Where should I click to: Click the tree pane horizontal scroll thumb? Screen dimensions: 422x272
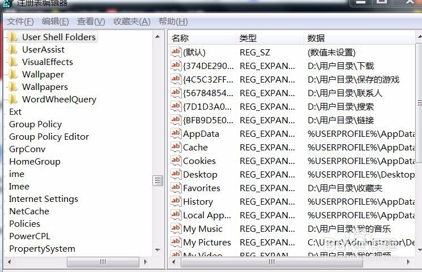point(103,262)
